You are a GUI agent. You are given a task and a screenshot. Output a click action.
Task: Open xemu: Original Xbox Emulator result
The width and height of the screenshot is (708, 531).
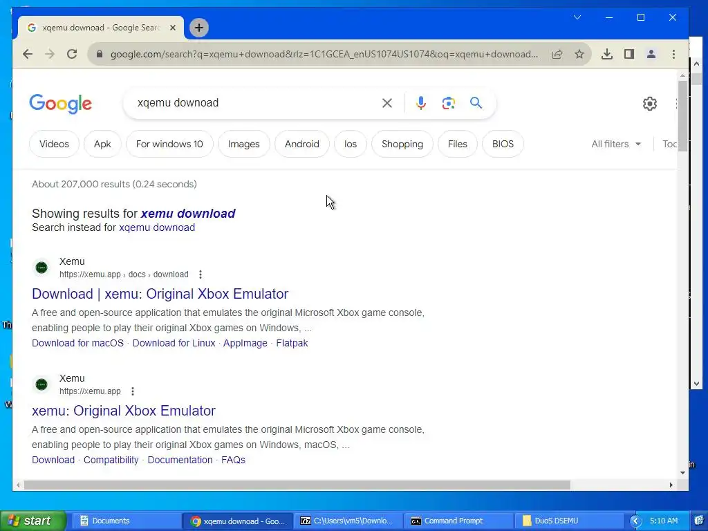pos(124,411)
